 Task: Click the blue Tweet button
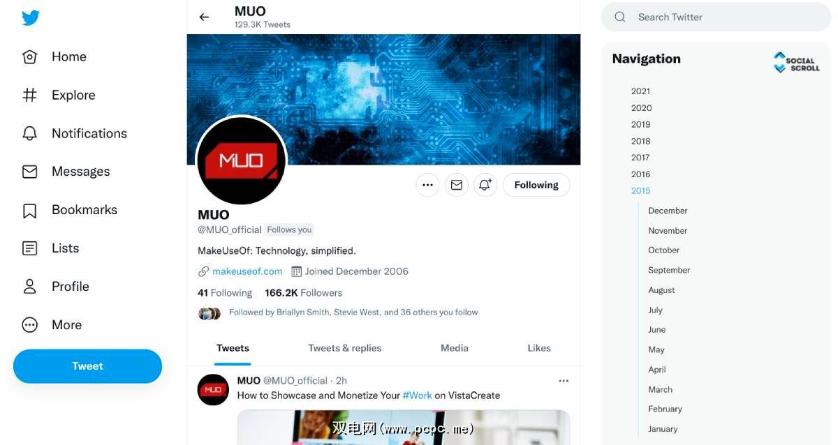87,366
